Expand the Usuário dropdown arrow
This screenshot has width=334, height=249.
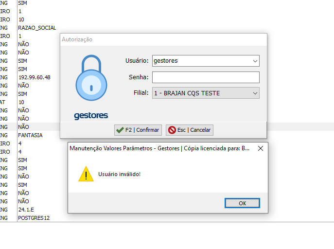(x=255, y=61)
